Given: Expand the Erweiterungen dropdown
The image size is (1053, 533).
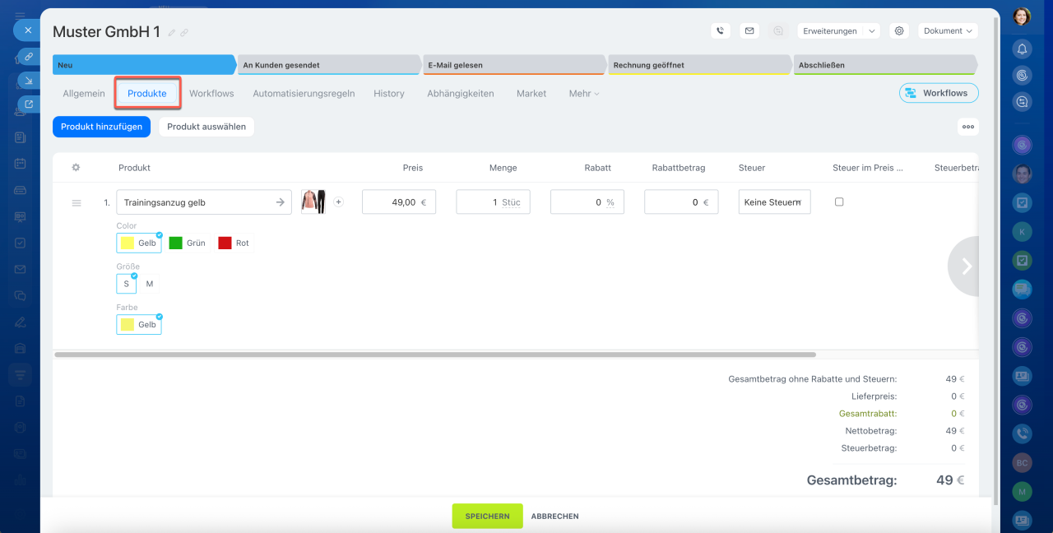Looking at the screenshot, I should pos(838,30).
